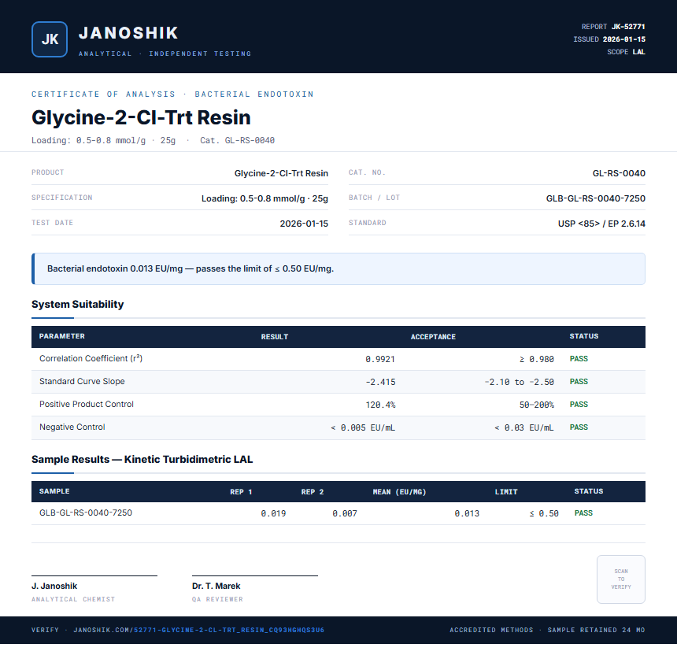Select the acceptance value < 0.03 EU/mL

point(523,427)
